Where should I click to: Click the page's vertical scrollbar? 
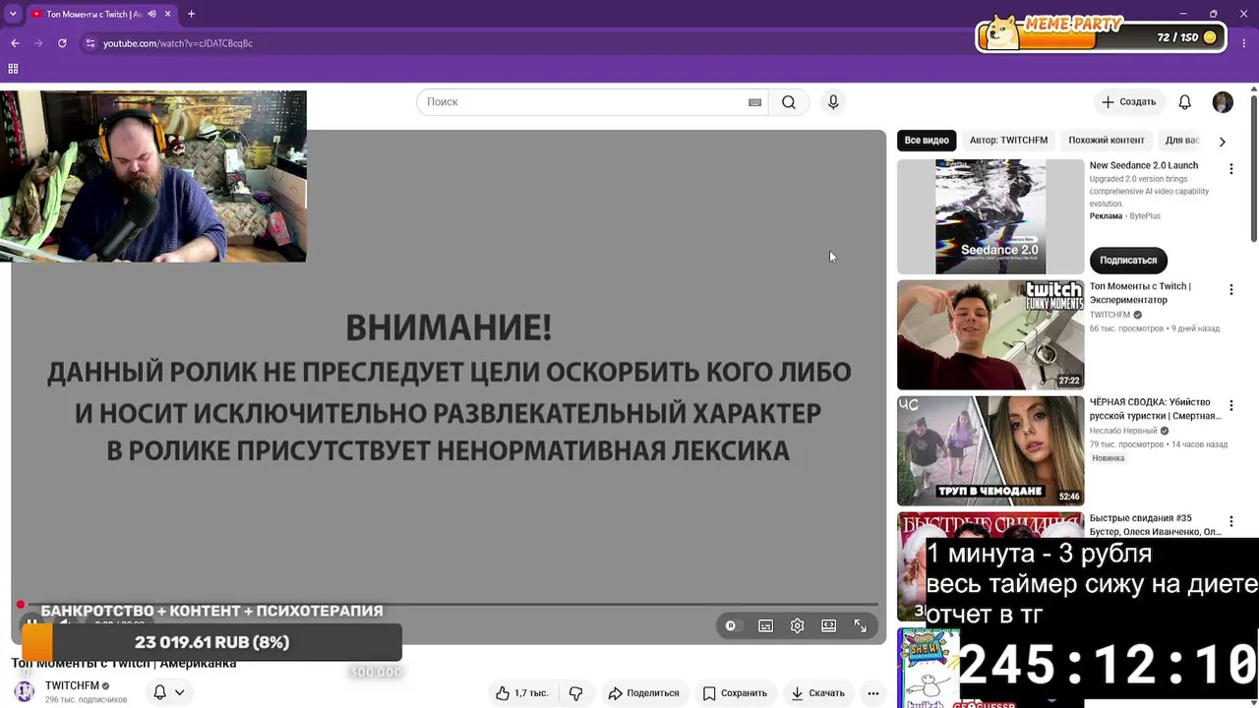click(1253, 167)
